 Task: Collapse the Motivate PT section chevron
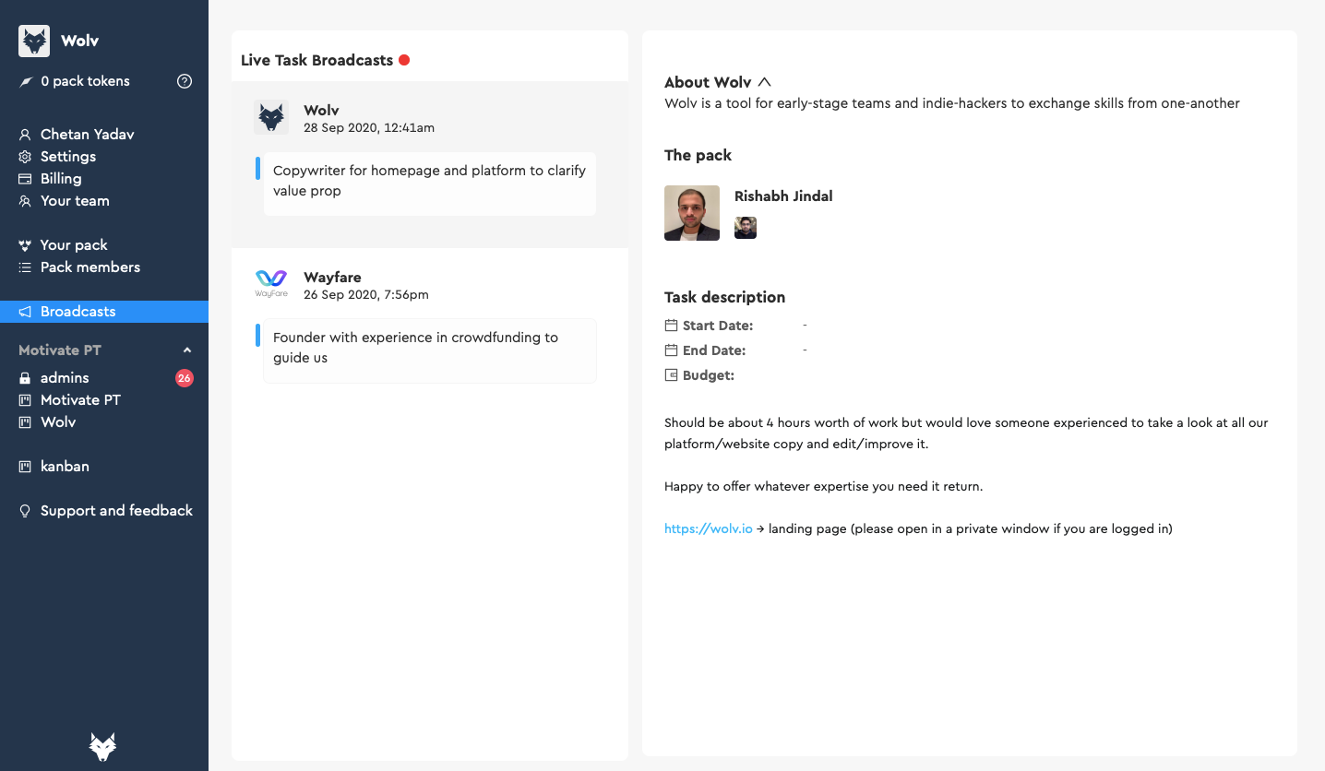tap(187, 350)
